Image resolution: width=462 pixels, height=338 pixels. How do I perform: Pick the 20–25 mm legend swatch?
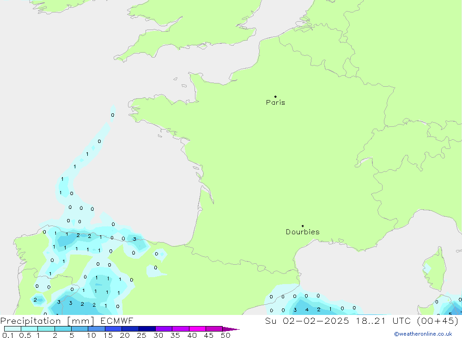[130, 329]
